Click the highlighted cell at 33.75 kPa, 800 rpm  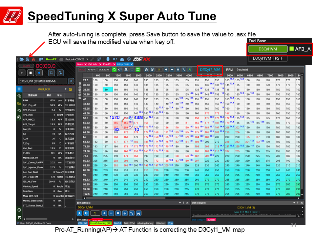(x=108, y=89)
